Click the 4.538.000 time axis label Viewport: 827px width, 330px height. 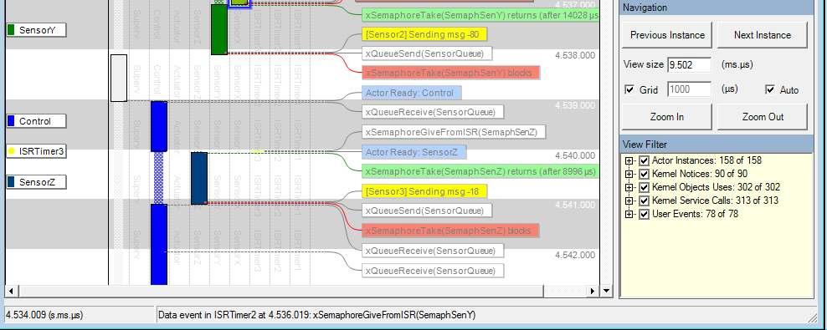click(575, 55)
